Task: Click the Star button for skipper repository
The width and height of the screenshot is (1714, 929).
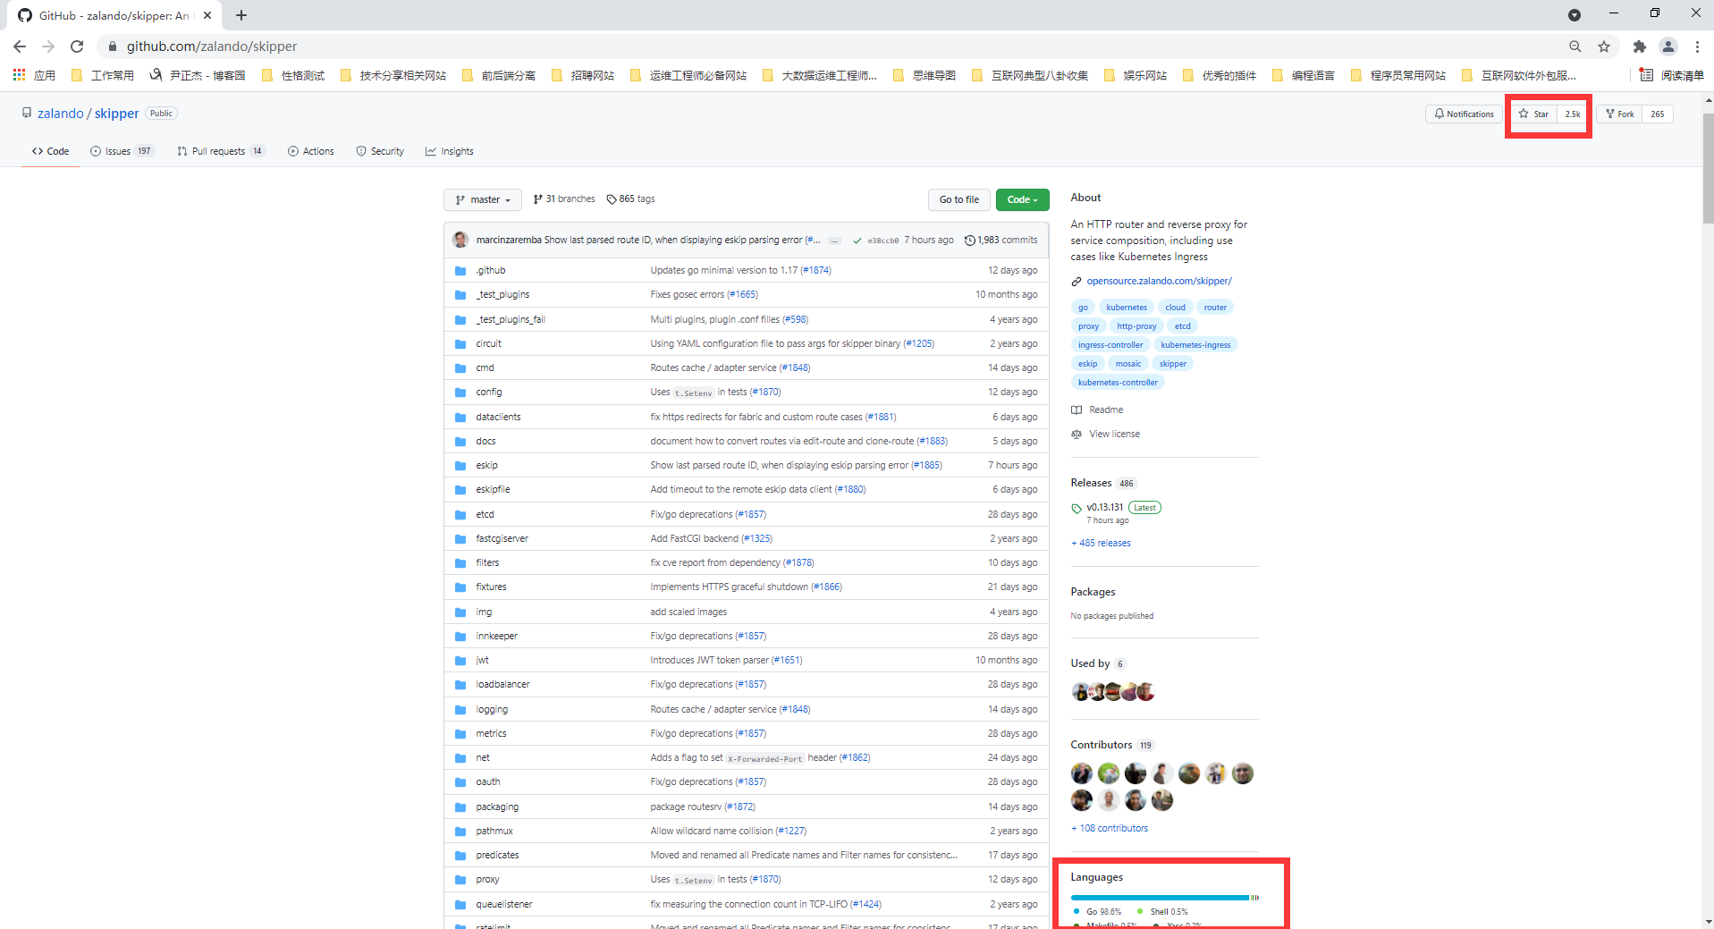Action: coord(1534,114)
